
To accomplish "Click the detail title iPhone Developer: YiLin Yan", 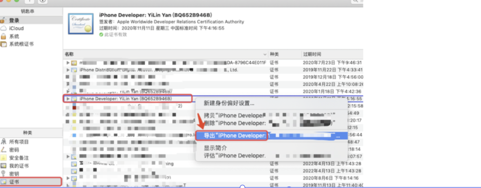I will 156,15.
